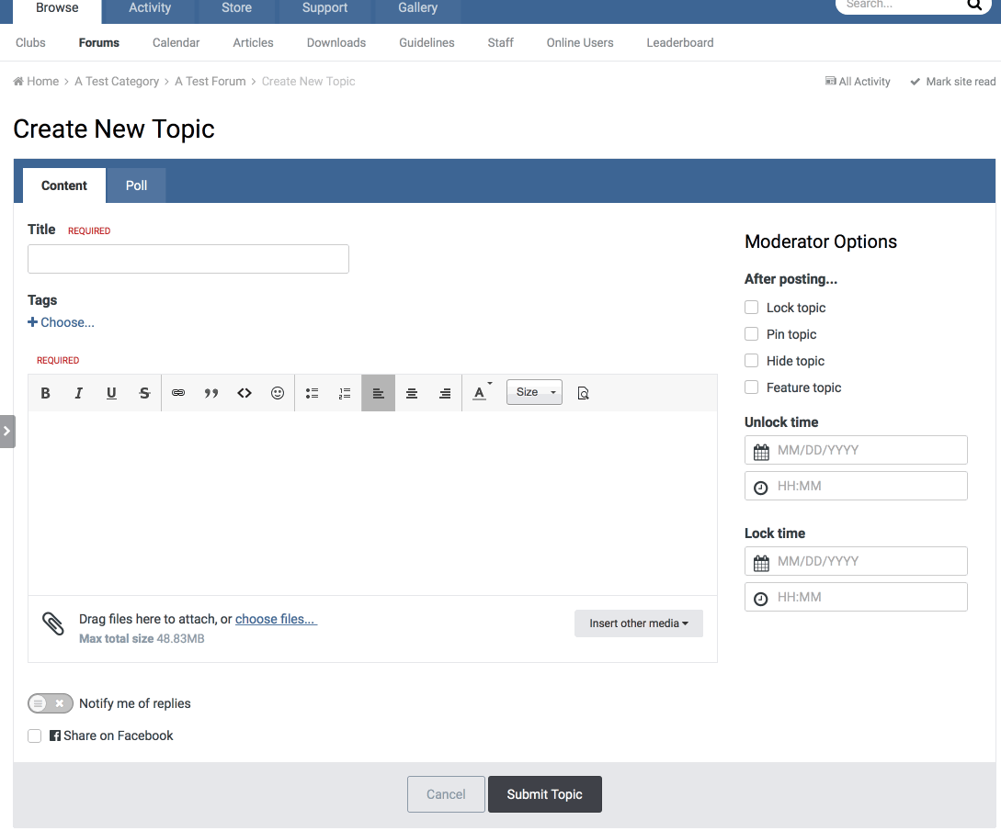Open the font Size dropdown
1001x831 pixels.
(534, 392)
